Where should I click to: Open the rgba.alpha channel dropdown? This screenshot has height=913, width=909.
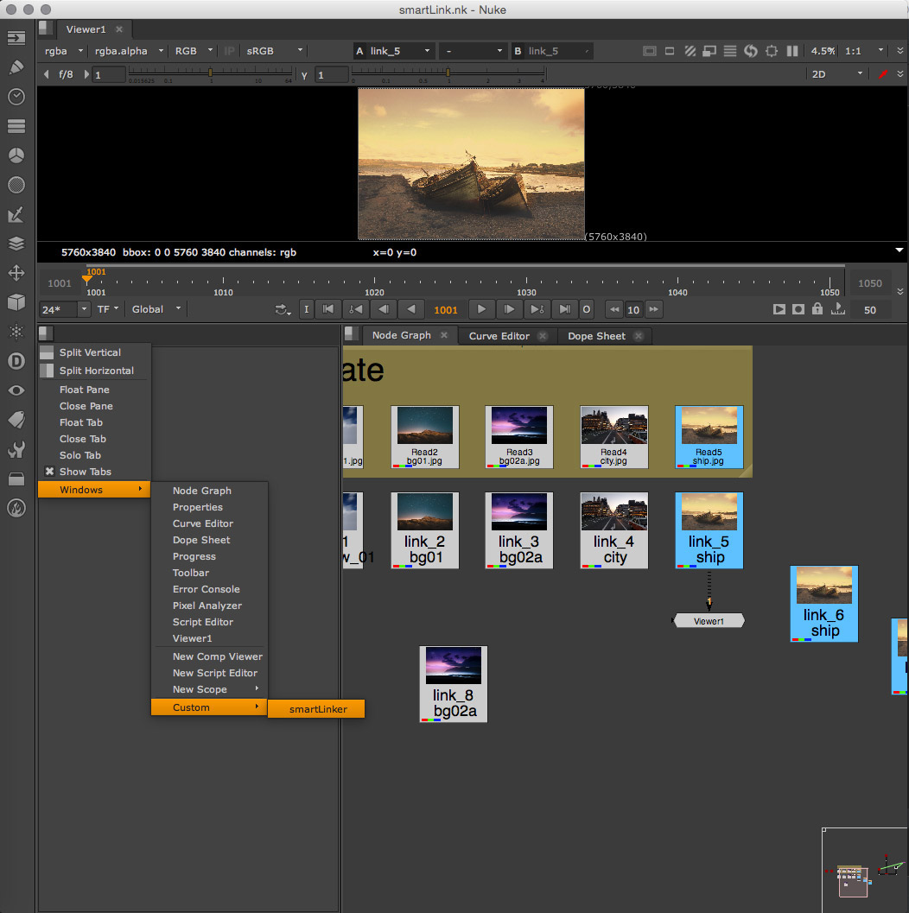tap(130, 51)
